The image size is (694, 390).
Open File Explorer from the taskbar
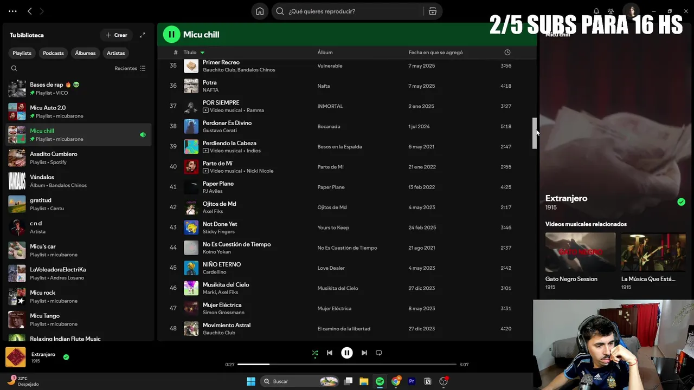click(364, 381)
